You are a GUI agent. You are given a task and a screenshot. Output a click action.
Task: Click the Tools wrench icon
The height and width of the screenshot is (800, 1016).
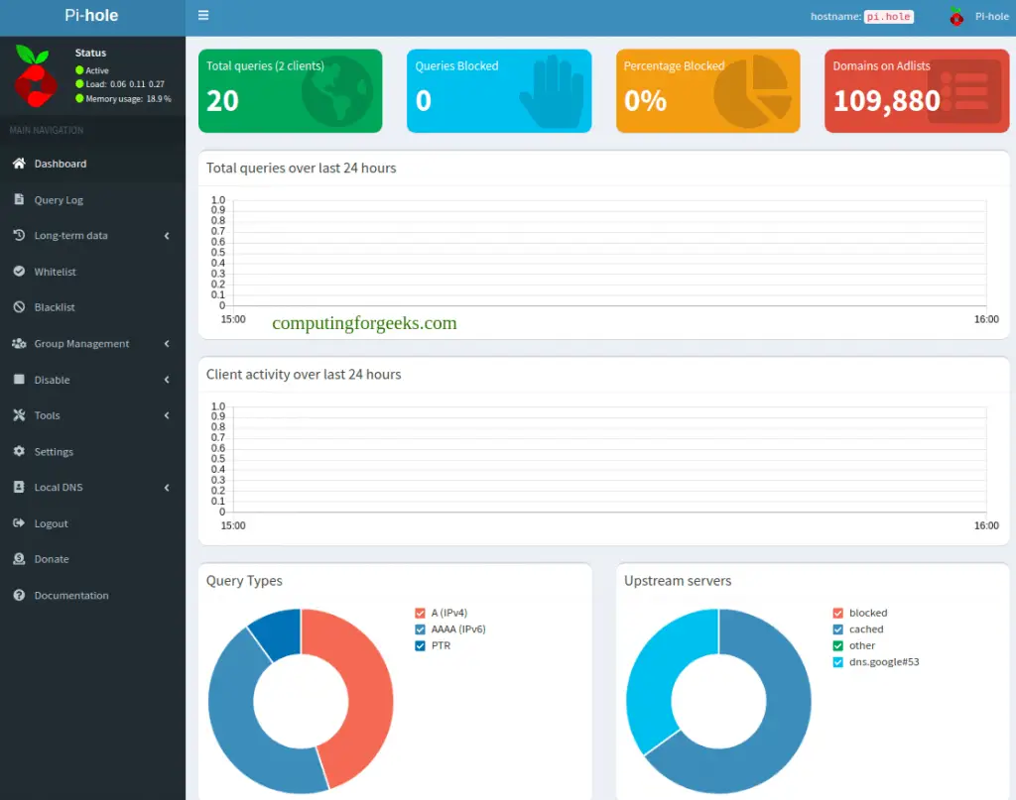[x=20, y=415]
